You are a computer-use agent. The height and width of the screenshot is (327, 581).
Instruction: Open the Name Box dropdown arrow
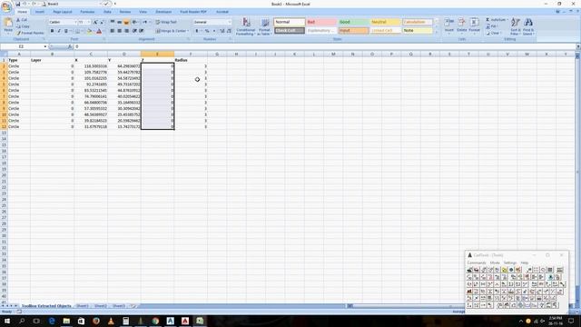pyautogui.click(x=45, y=46)
